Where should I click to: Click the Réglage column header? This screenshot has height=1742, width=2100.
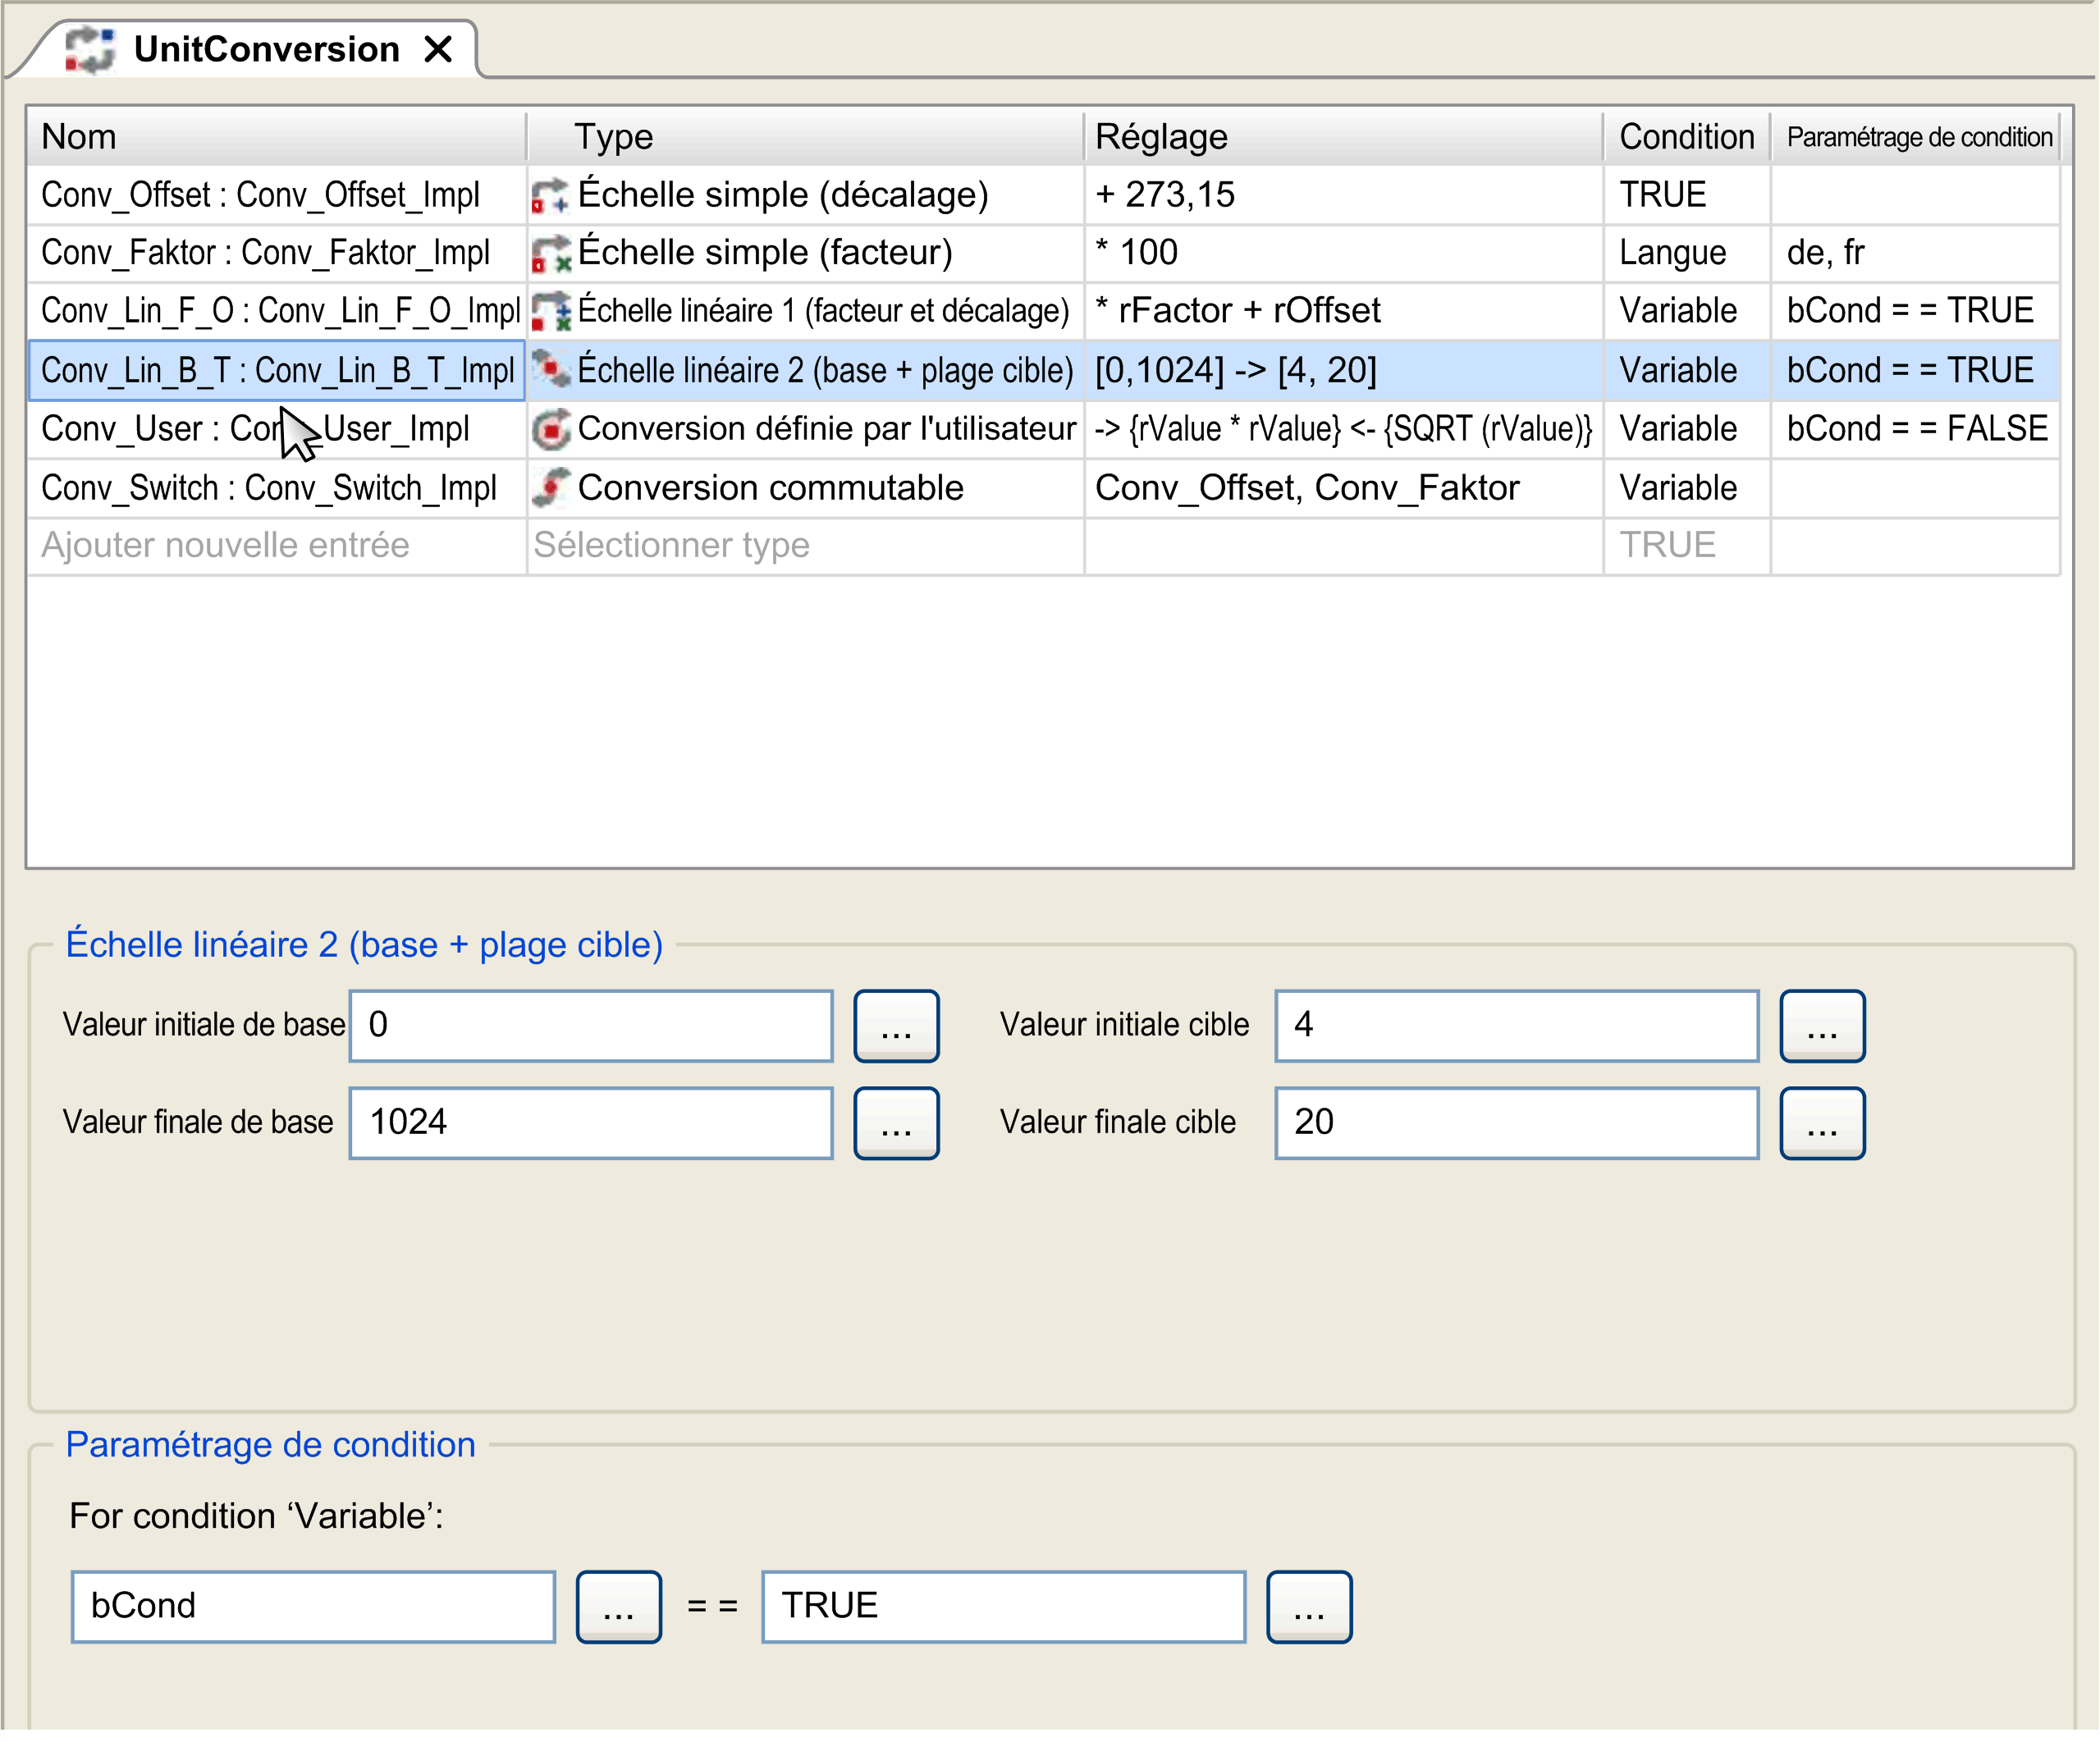point(1344,137)
